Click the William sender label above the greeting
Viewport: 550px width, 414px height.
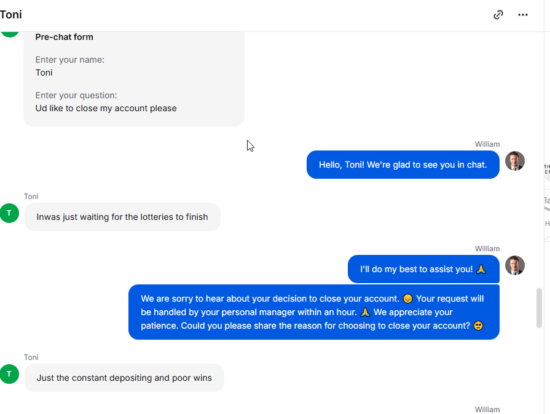click(x=487, y=144)
